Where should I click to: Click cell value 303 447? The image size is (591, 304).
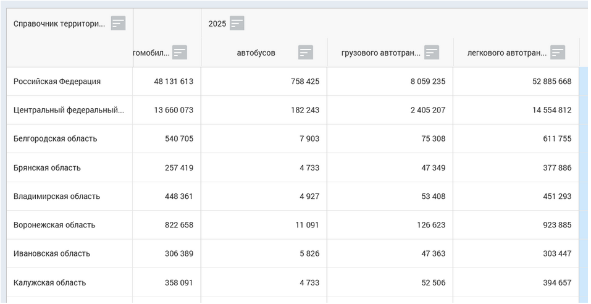click(x=558, y=253)
